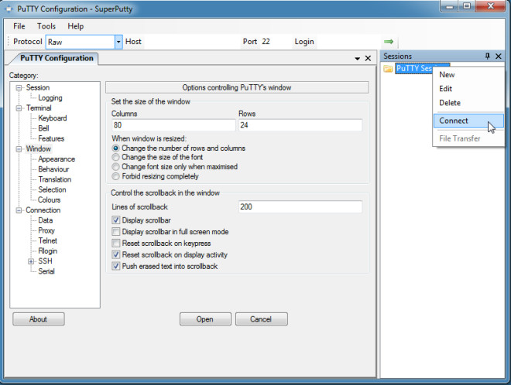Enable Reset scrollback on keypress
Viewport: 511px width, 385px height.
pos(115,243)
